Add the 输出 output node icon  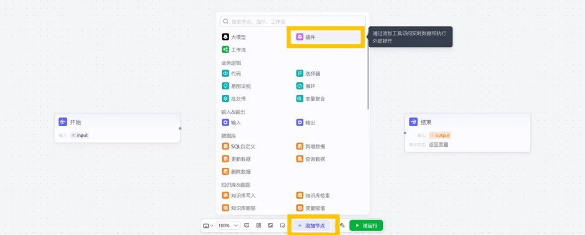(300, 122)
